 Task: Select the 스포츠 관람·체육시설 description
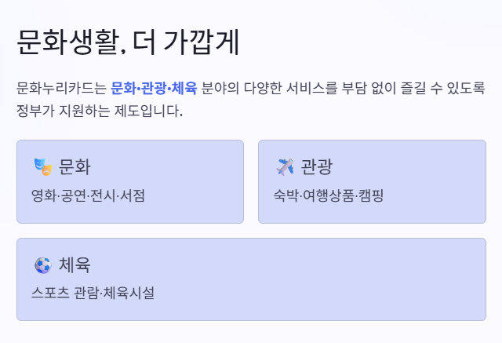(93, 293)
